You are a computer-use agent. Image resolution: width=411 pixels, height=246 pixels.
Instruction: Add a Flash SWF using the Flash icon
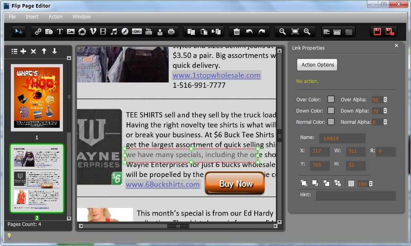click(125, 32)
